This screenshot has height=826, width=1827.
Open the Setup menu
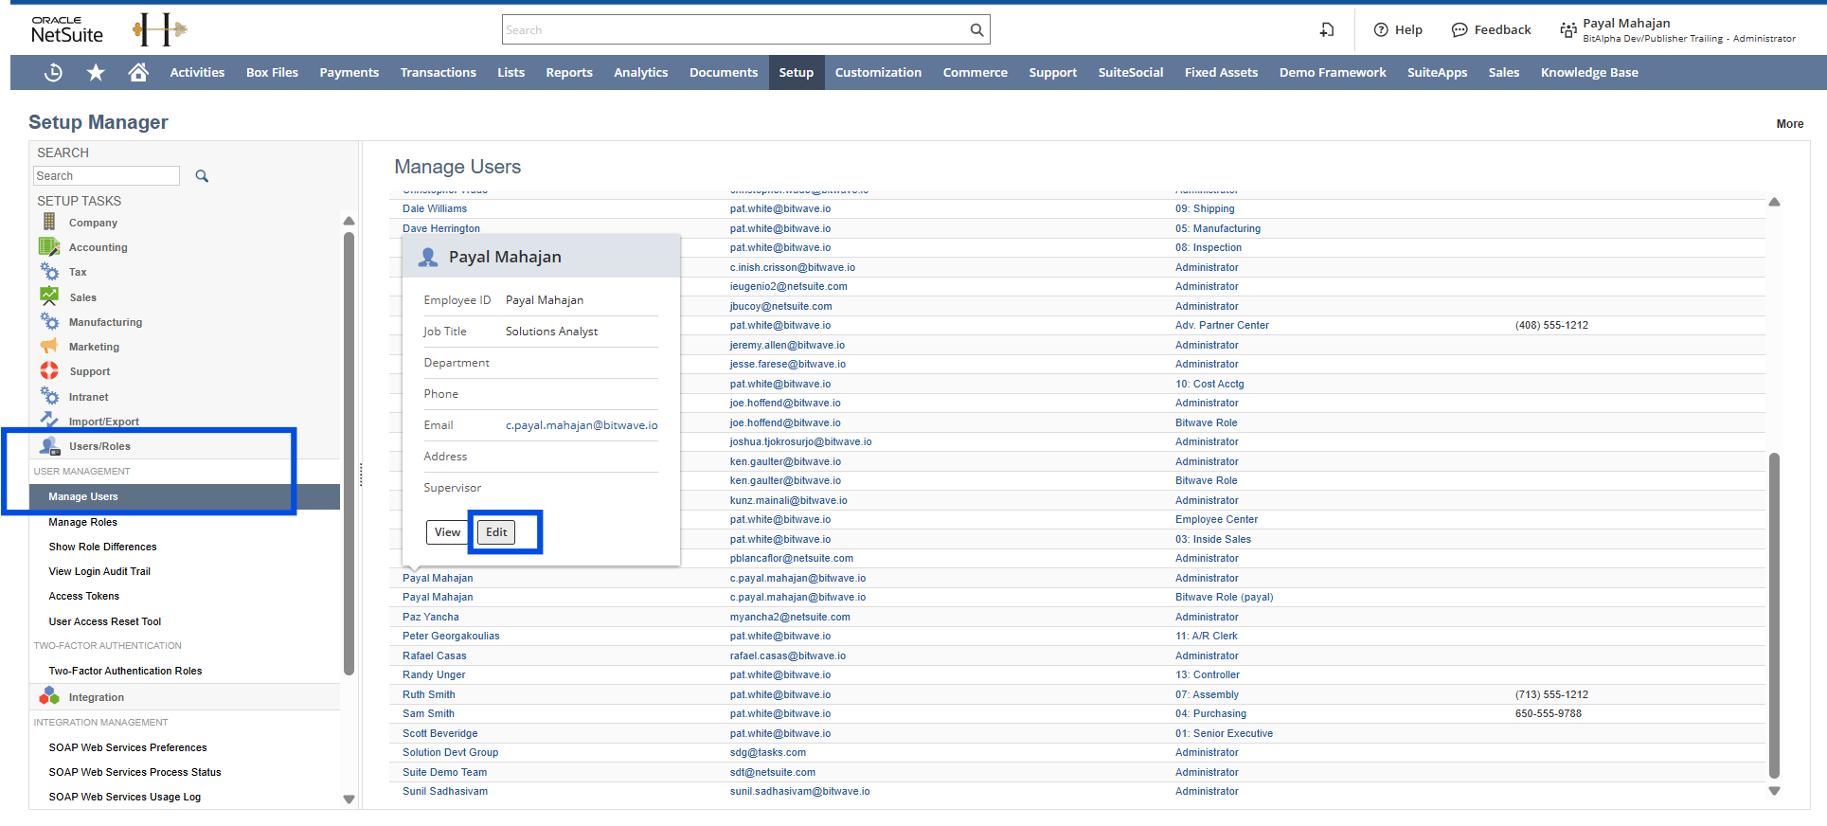796,72
